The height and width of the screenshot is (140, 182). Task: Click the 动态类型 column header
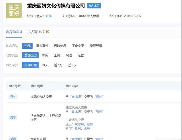point(37,86)
